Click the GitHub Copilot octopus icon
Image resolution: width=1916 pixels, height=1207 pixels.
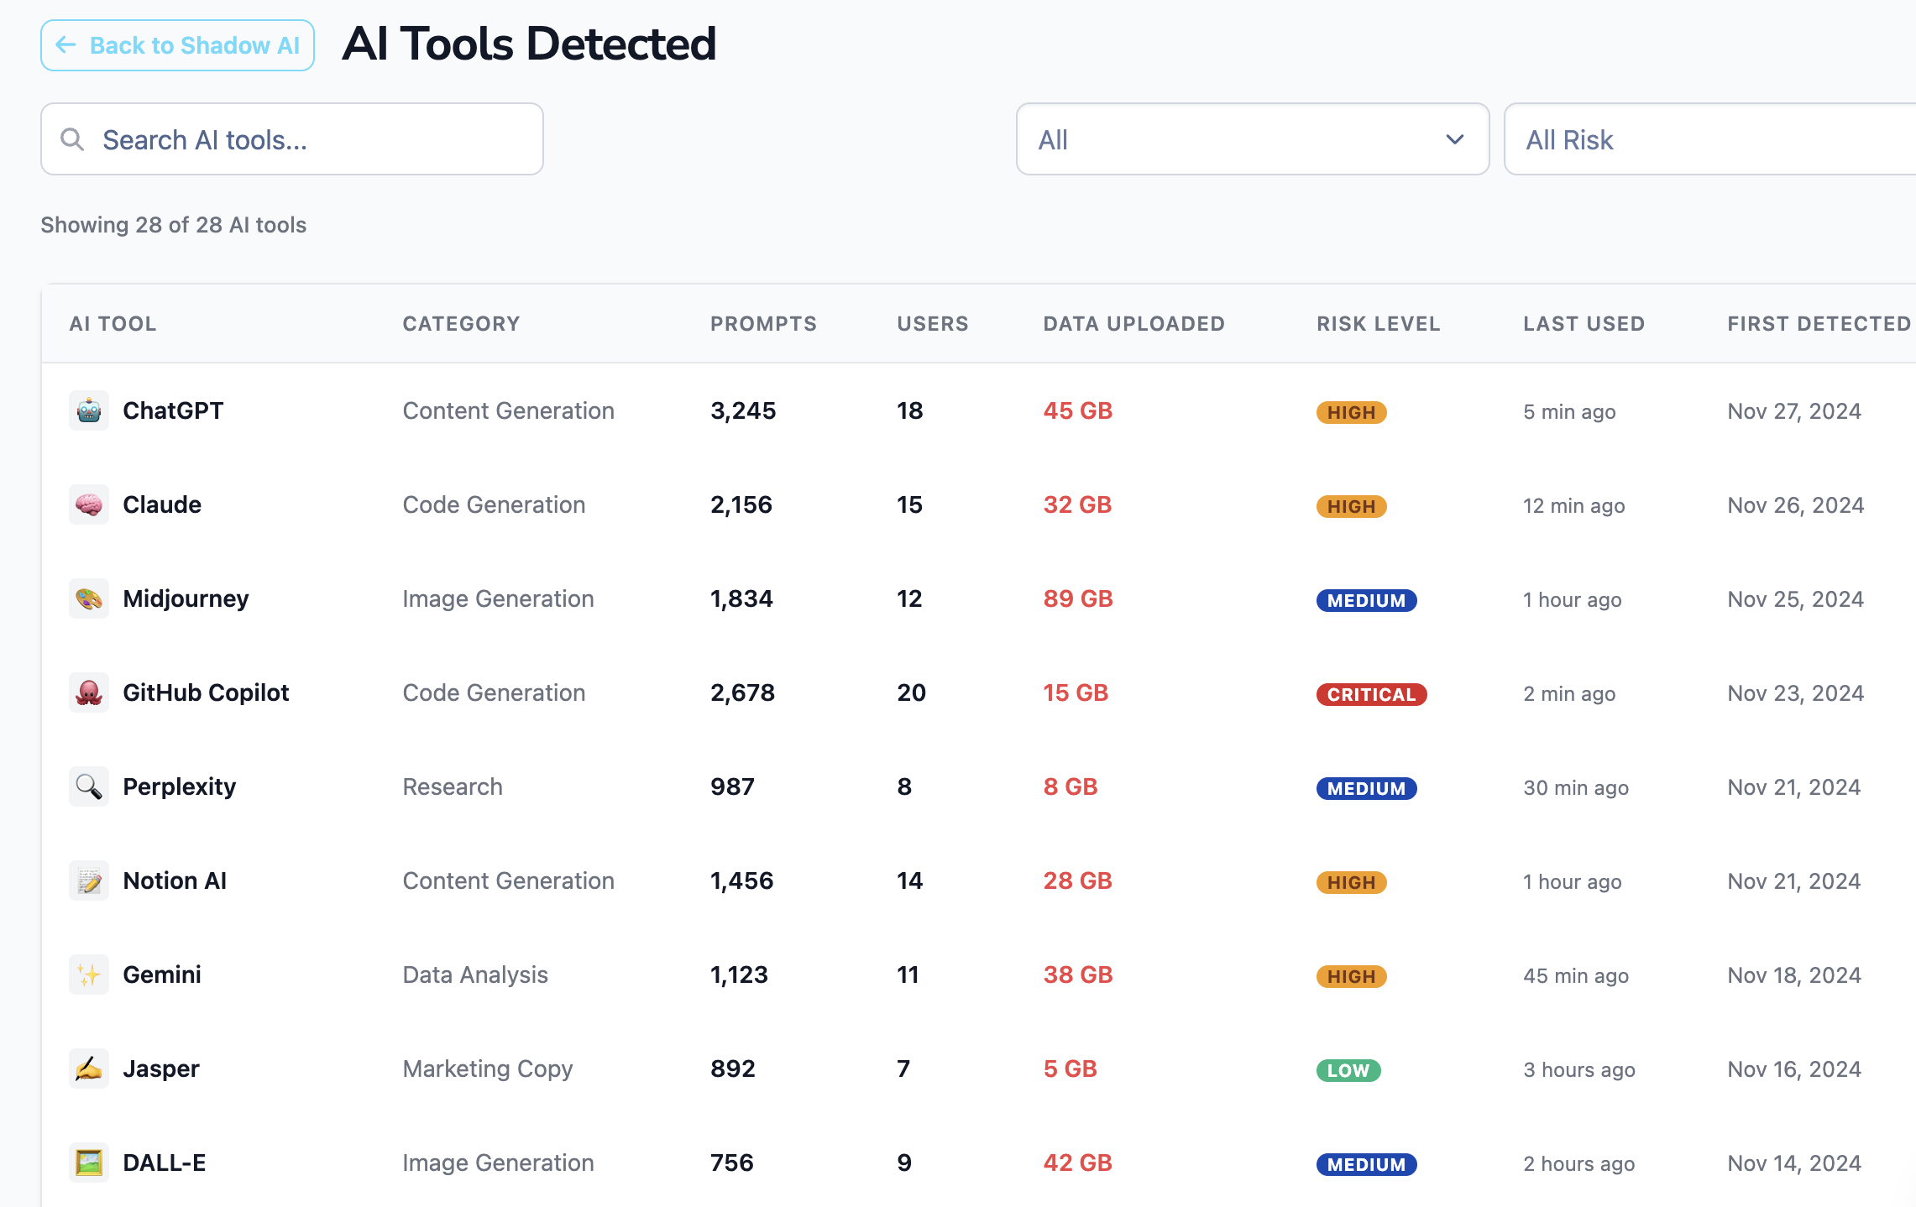click(x=89, y=692)
